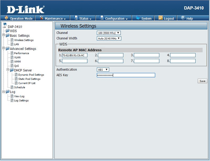Screen dimensions: 210x161
Task: Click the Maintenance tools icon
Action: (x=42, y=18)
